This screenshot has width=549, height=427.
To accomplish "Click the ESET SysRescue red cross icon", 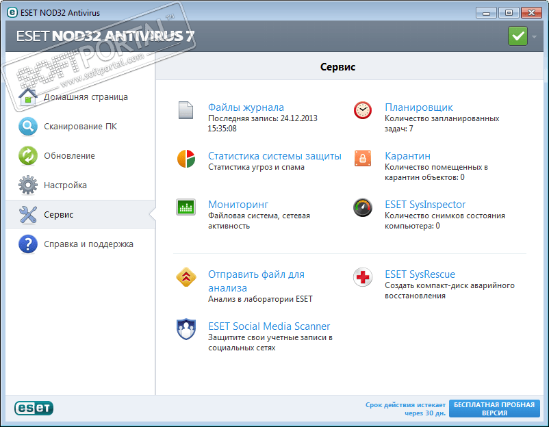I will [363, 277].
